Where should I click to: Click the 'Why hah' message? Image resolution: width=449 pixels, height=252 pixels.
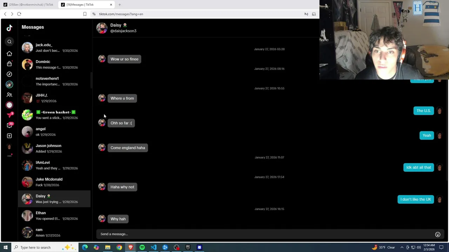click(118, 219)
